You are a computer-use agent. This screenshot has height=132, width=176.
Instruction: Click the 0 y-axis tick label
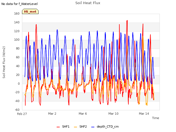click(x=19, y=84)
